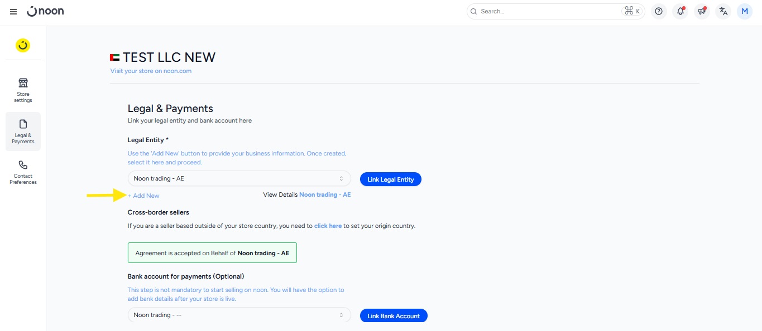
Task: Click the + Add New link
Action: (143, 196)
